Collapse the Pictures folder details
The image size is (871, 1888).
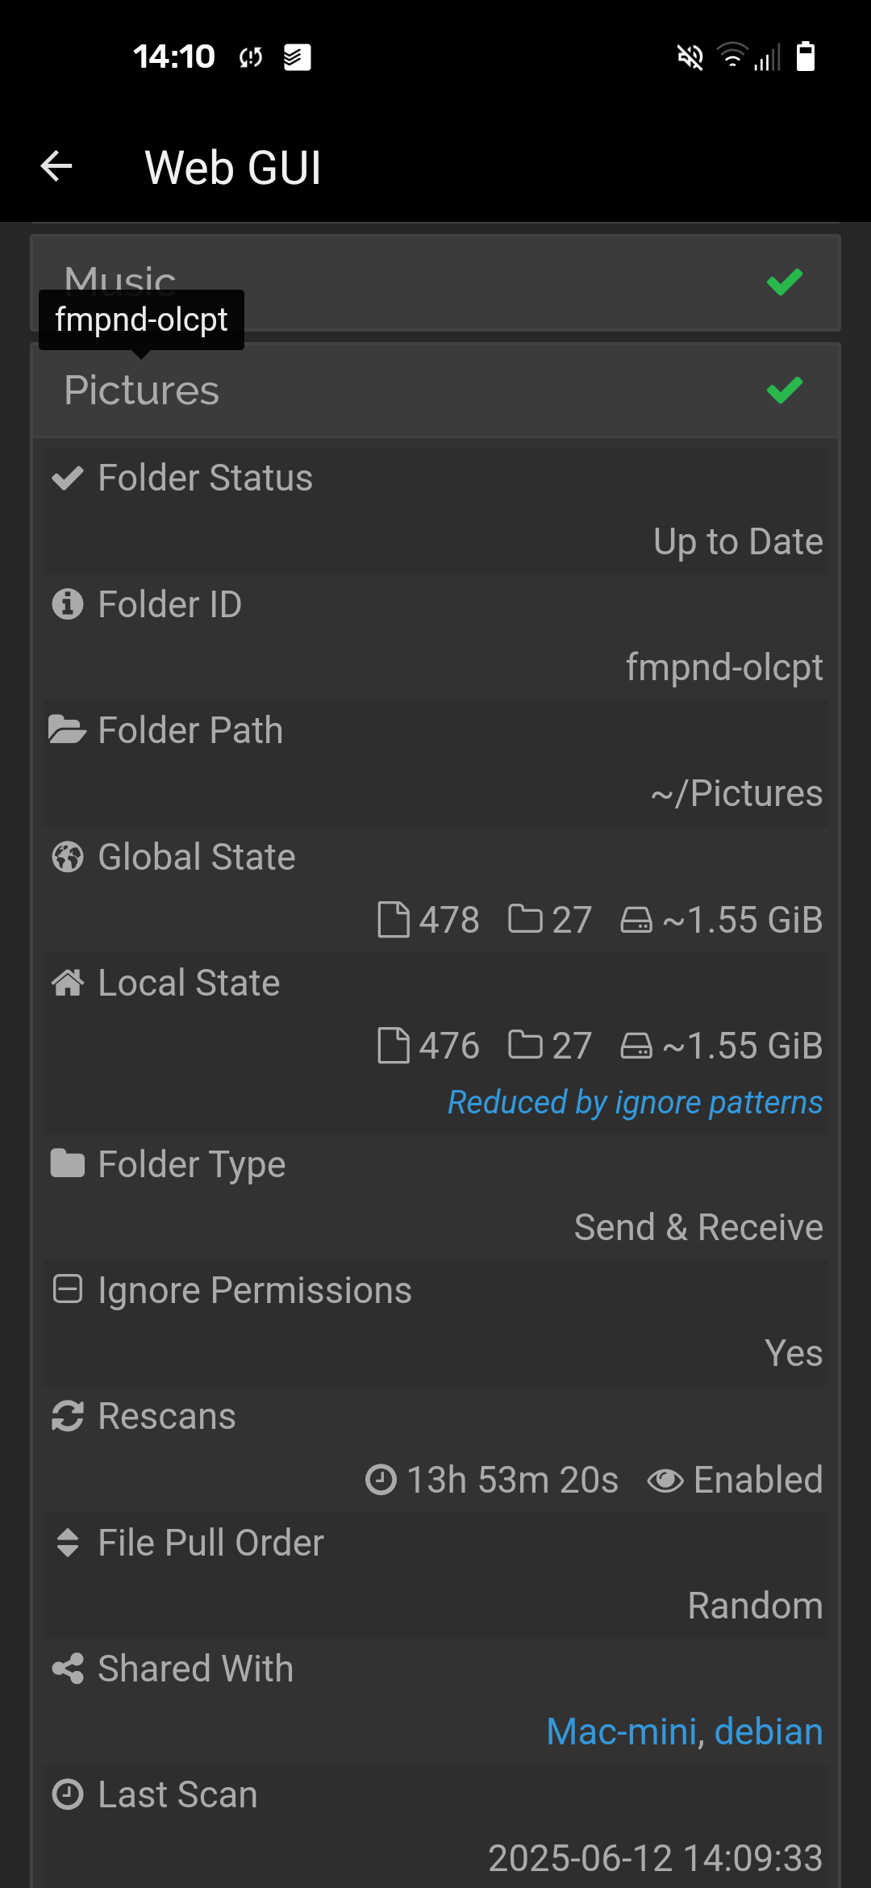click(x=323, y=390)
